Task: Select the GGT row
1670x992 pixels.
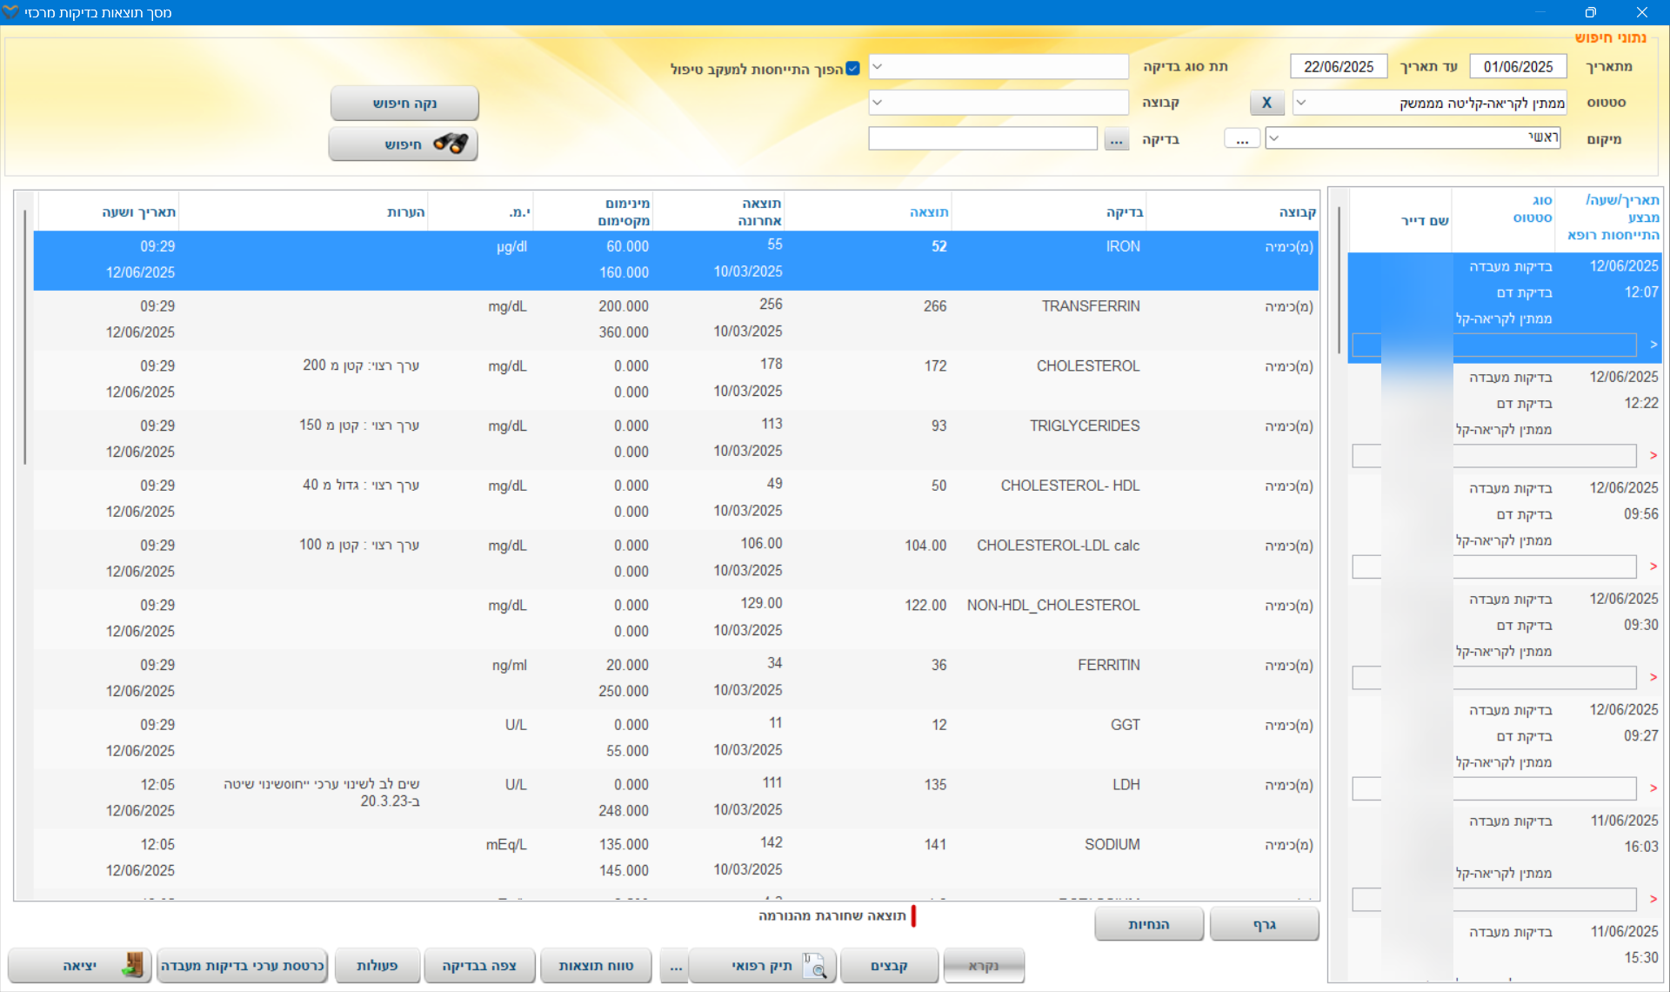Action: pyautogui.click(x=676, y=738)
